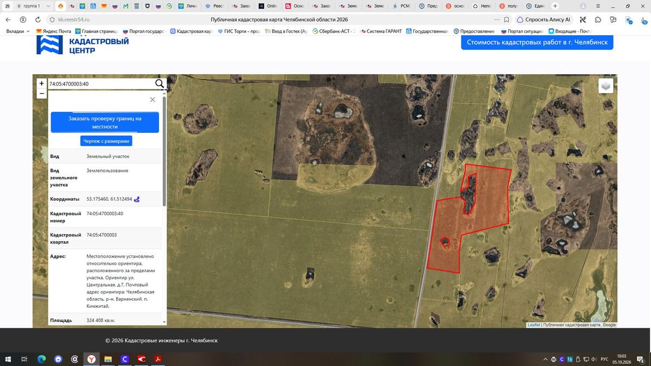Open Windows Start menu
The image size is (651, 366).
(x=9, y=359)
